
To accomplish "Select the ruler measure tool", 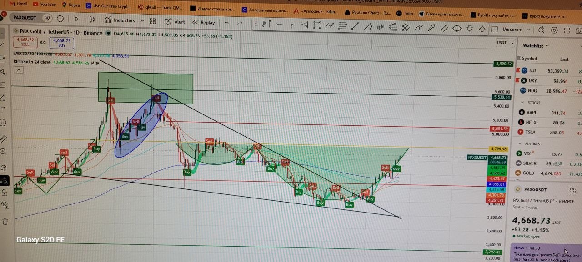I will (x=4, y=138).
